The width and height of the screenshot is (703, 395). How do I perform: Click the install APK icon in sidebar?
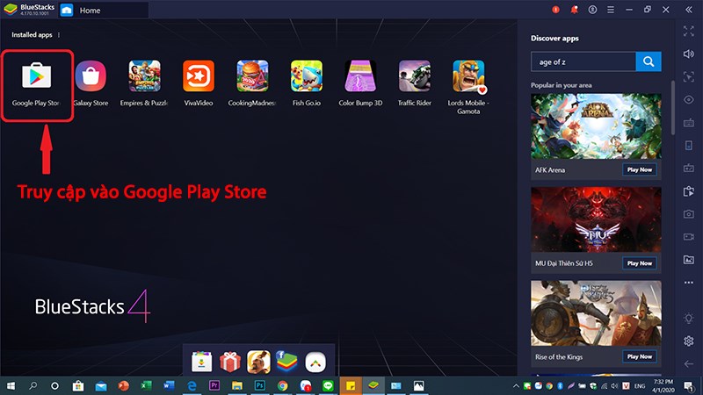(x=689, y=191)
